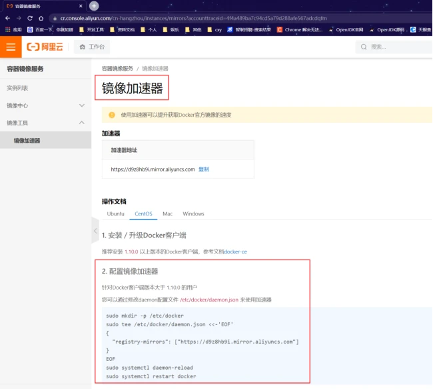Click the 'sudo systemctl restart docker' line
This screenshot has height=389, width=433.
coord(151,376)
